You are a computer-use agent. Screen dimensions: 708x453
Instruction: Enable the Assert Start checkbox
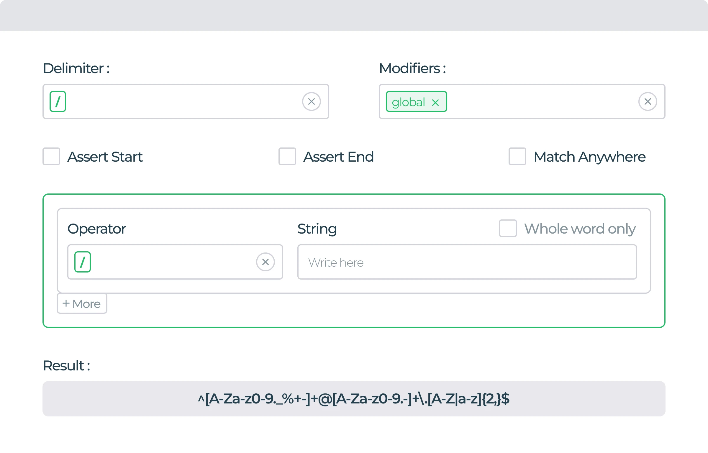pyautogui.click(x=51, y=157)
